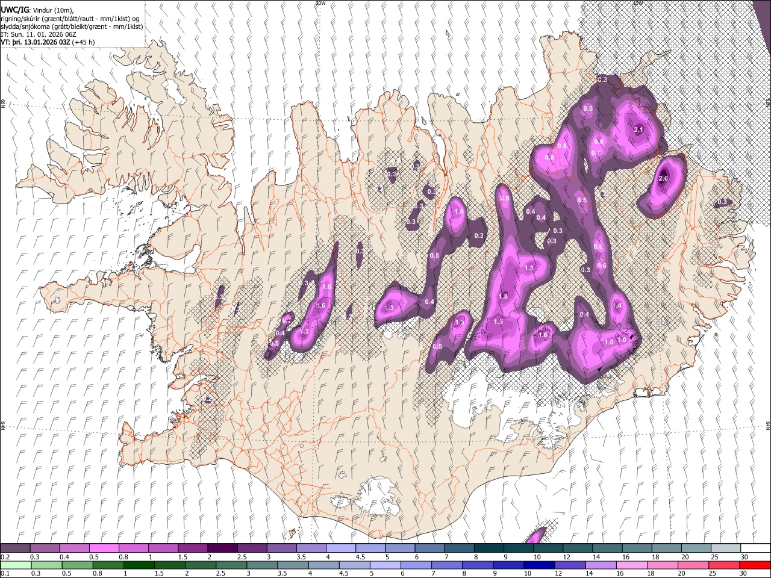This screenshot has width=771, height=578.
Task: Click the 1.8 precipitation value on the map
Action: pyautogui.click(x=504, y=296)
